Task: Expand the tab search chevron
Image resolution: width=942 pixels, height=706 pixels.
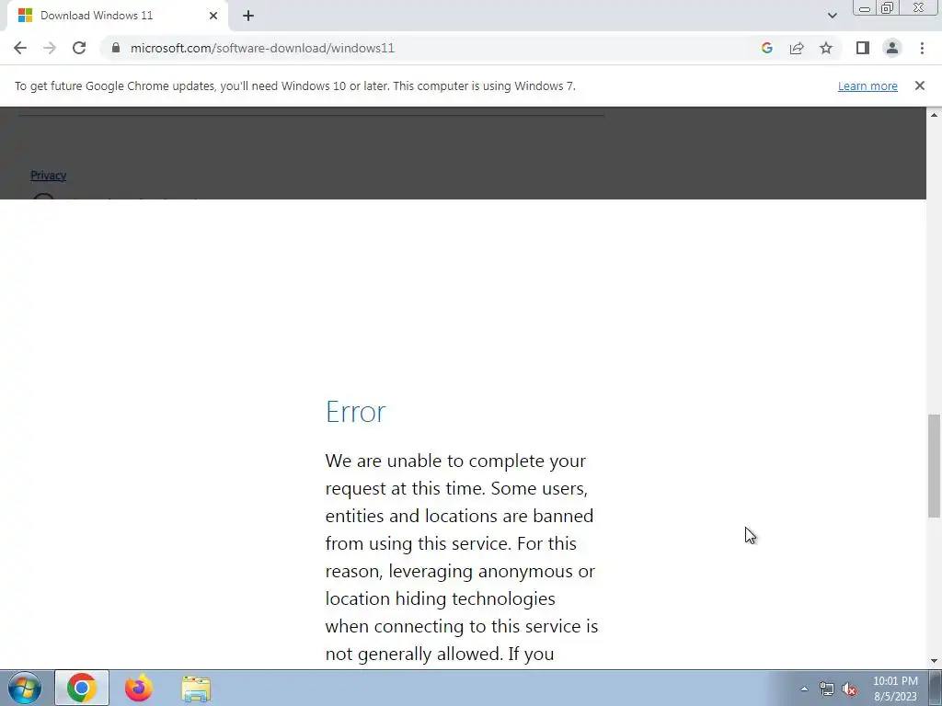Action: (x=832, y=16)
